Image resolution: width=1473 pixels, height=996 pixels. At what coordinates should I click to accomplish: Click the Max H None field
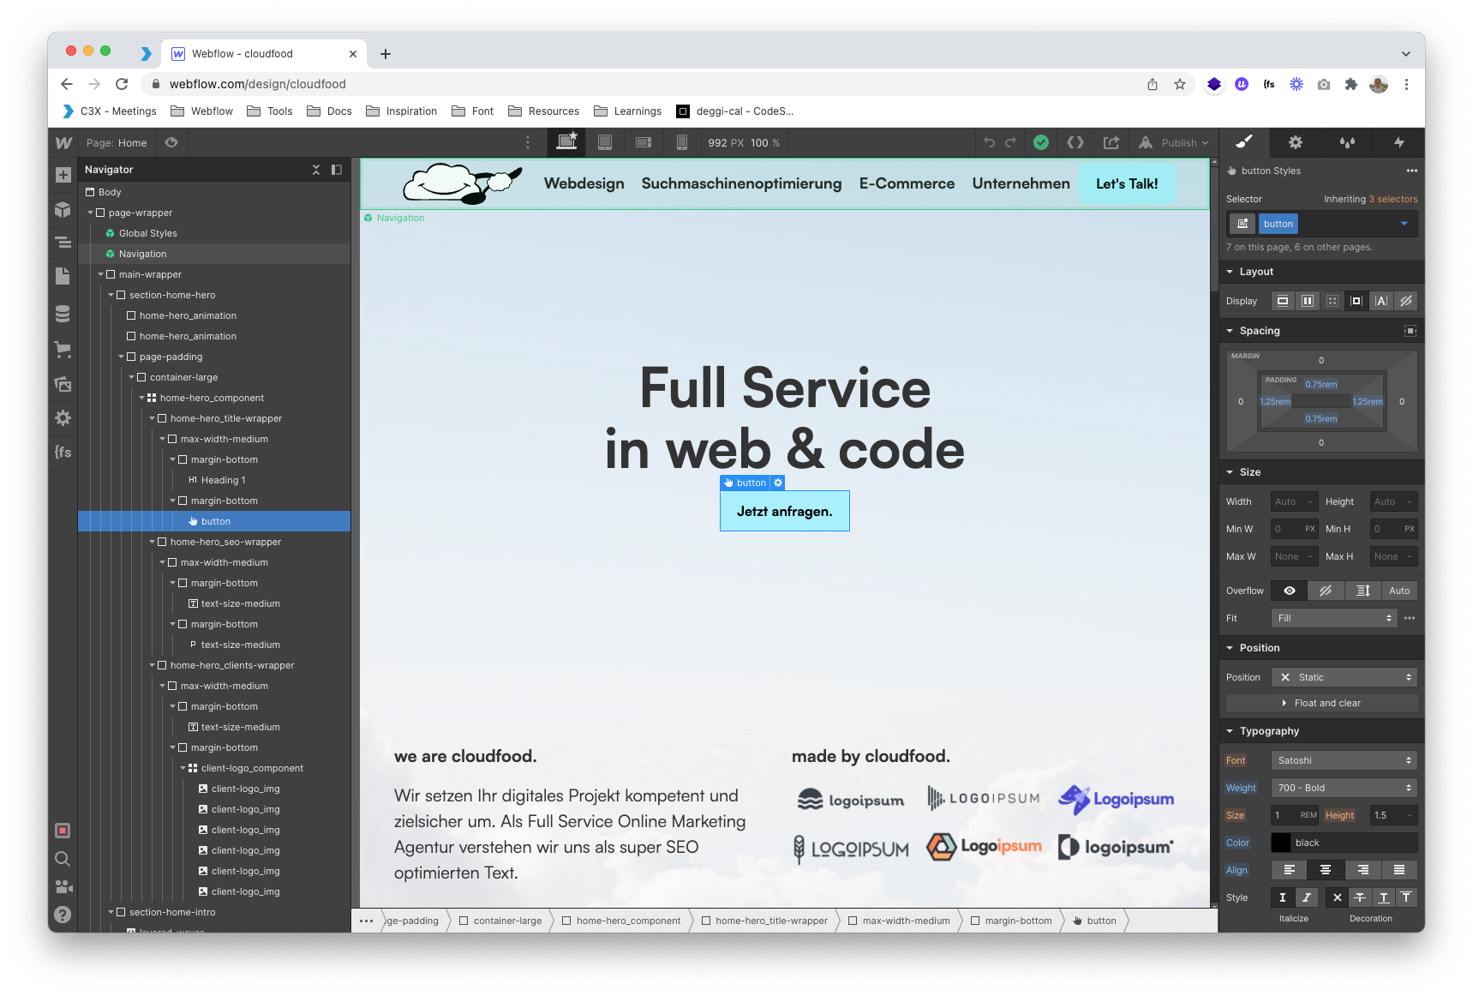[x=1393, y=556]
